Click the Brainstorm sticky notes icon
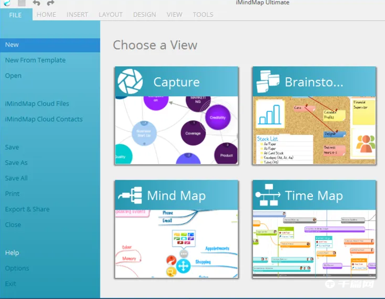This screenshot has height=299, width=385. 267,81
